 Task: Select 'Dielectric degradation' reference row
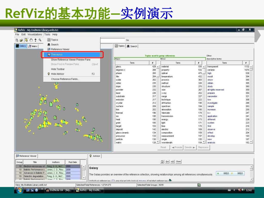click(48, 176)
